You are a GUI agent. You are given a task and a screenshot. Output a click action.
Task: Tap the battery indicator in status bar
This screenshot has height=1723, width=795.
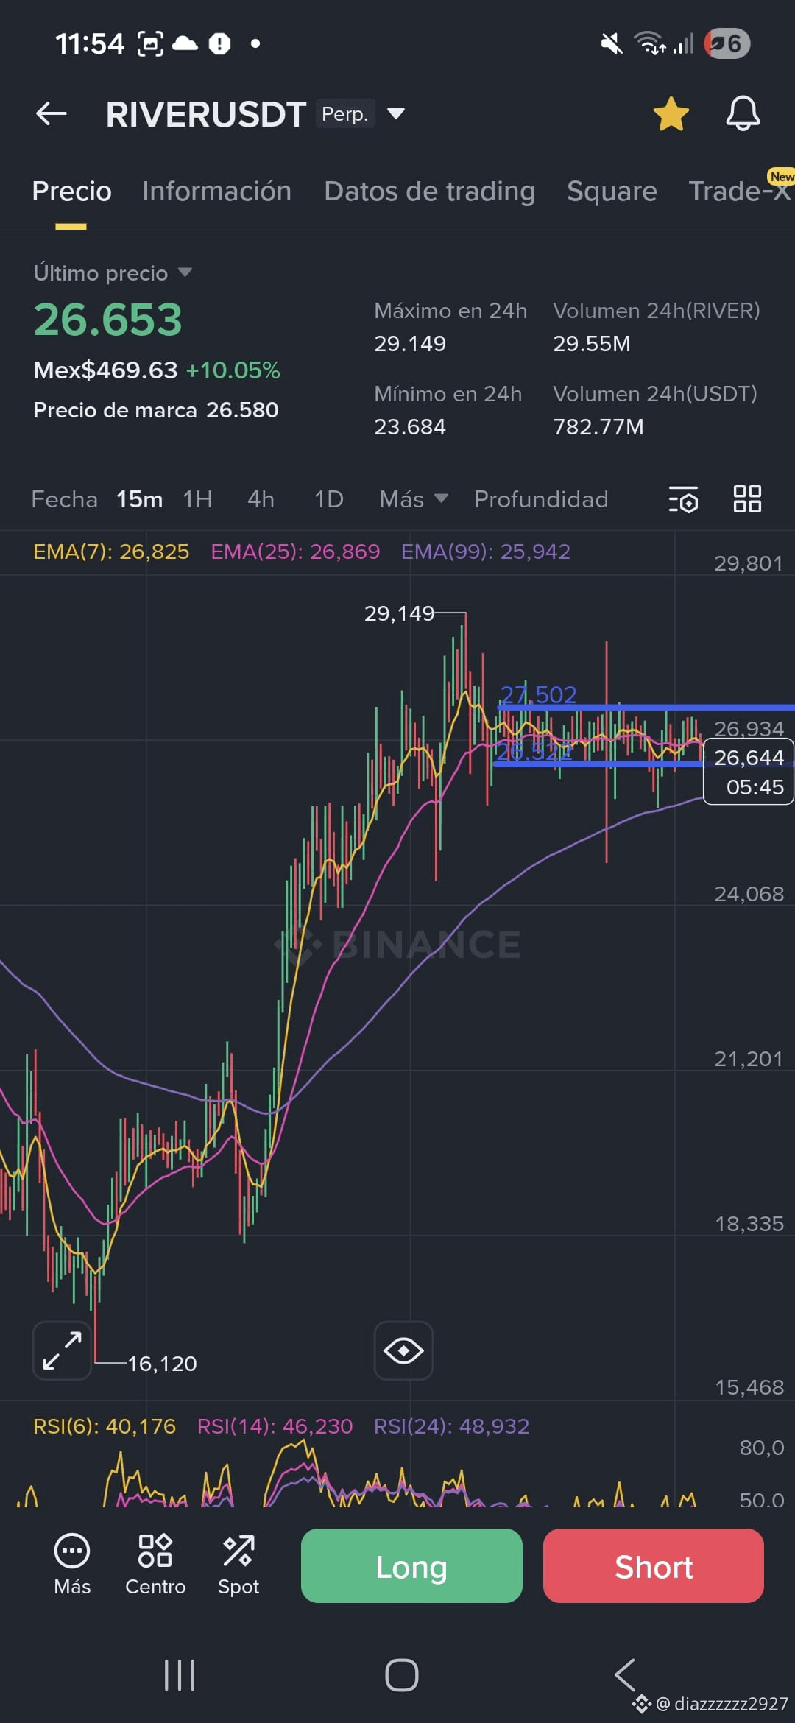(x=727, y=44)
